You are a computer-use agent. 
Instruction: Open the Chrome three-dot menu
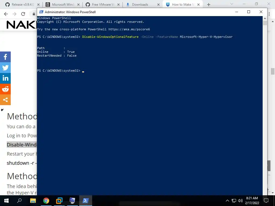coord(269,14)
